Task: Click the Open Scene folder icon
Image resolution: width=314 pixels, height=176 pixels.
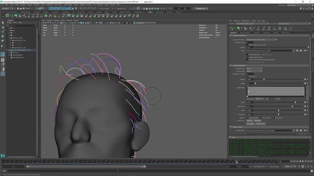Action: [x=21, y=9]
